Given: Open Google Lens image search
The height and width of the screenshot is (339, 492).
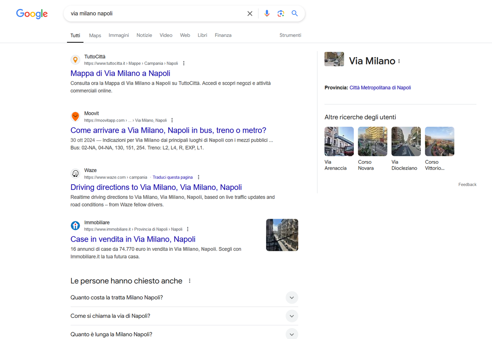Looking at the screenshot, I should [281, 14].
